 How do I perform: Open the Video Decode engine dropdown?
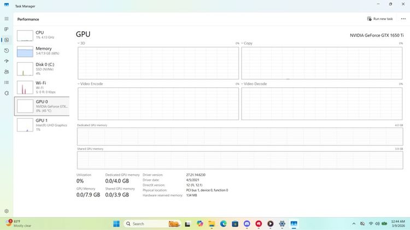pos(242,84)
